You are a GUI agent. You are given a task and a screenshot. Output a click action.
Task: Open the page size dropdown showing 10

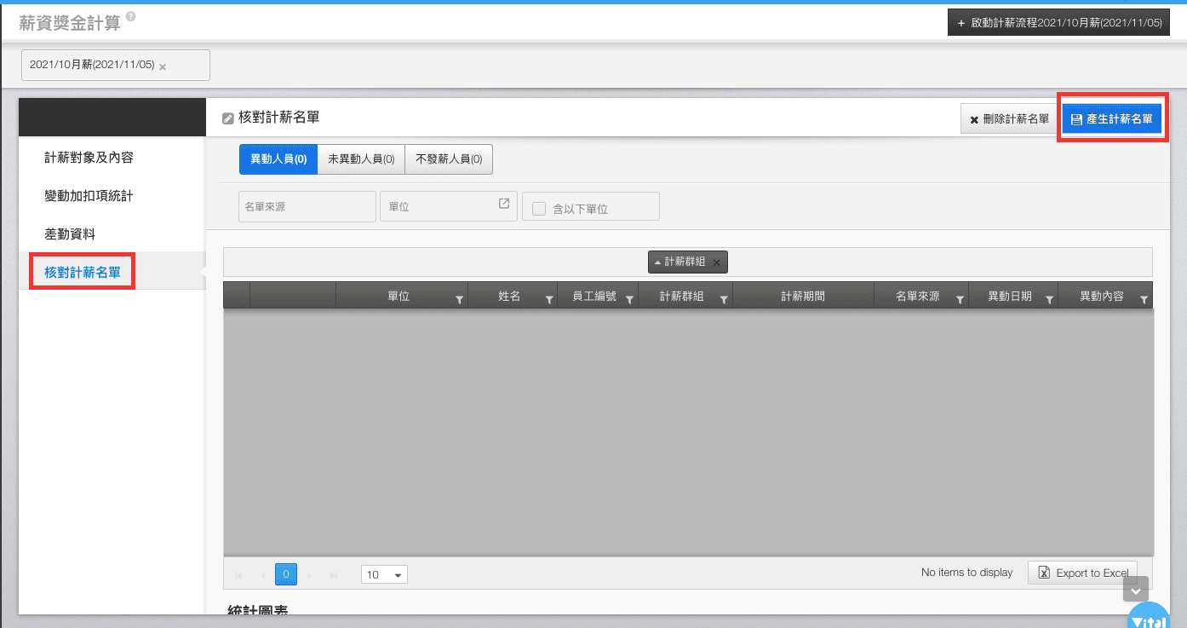pos(384,574)
